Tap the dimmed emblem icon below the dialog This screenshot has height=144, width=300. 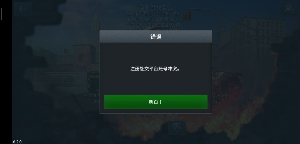[x=177, y=128]
